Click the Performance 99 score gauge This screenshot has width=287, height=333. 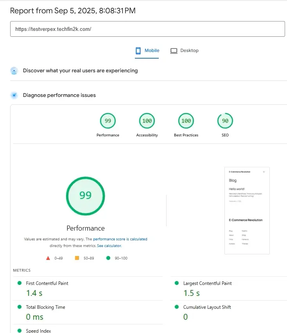tap(108, 121)
